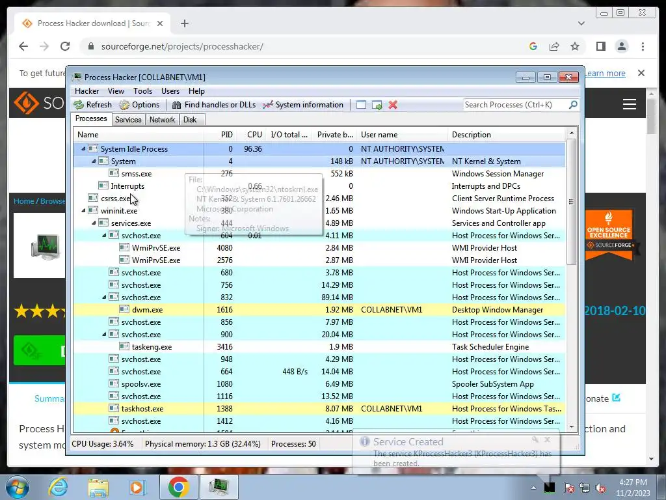
Task: Click the Learn more link in Chrome
Action: pyautogui.click(x=605, y=73)
